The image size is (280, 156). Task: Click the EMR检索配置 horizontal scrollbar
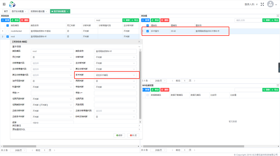coord(194,146)
